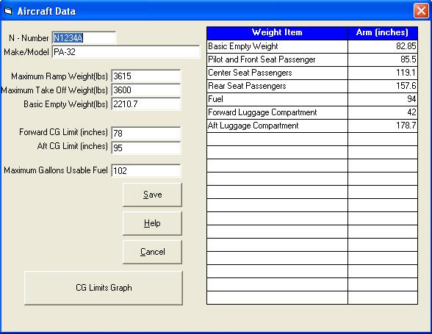This screenshot has height=334, width=432.
Task: Select the Maximum Take Off Weight field
Action: pos(146,90)
